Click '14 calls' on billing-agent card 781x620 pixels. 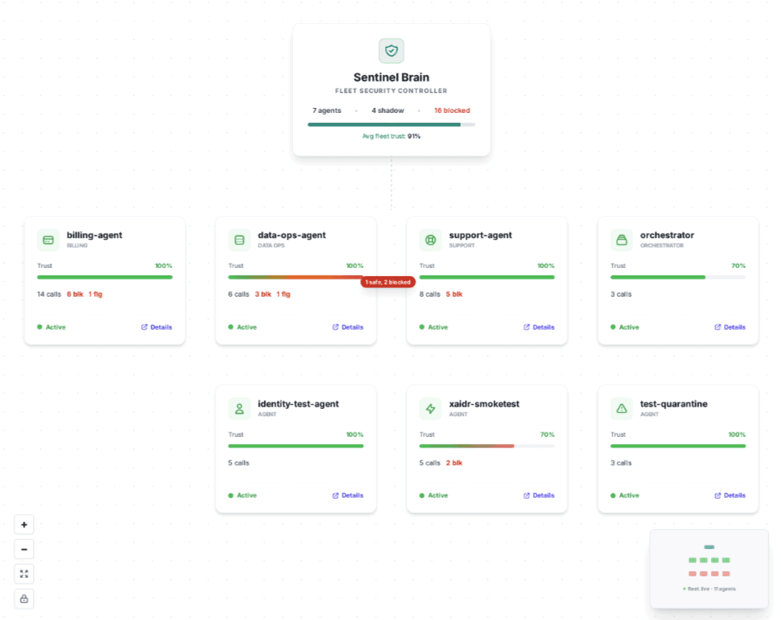tap(49, 294)
